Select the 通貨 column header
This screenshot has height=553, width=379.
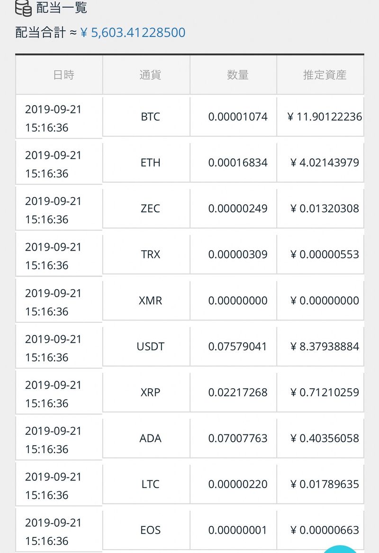click(150, 75)
